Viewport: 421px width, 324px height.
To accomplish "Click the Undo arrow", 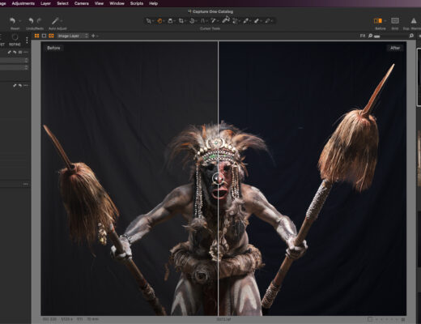I will pos(31,20).
